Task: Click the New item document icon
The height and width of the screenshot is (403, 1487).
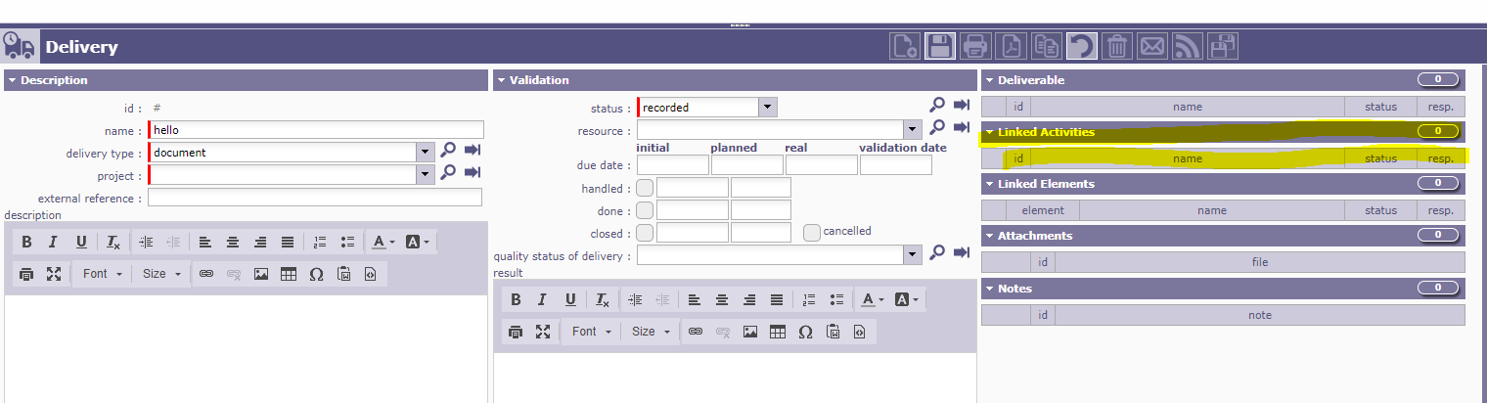Action: pos(904,46)
